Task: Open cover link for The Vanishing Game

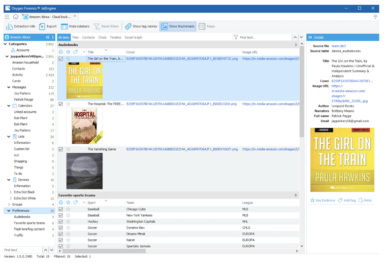Action: (182, 149)
